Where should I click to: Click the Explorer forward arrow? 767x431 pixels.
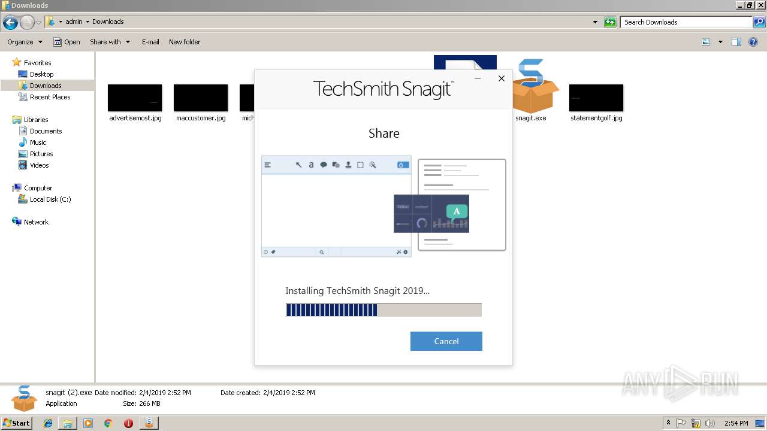point(27,23)
